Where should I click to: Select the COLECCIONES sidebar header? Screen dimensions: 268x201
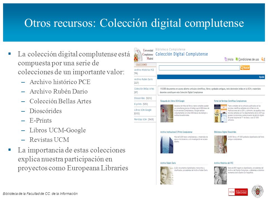point(141,64)
